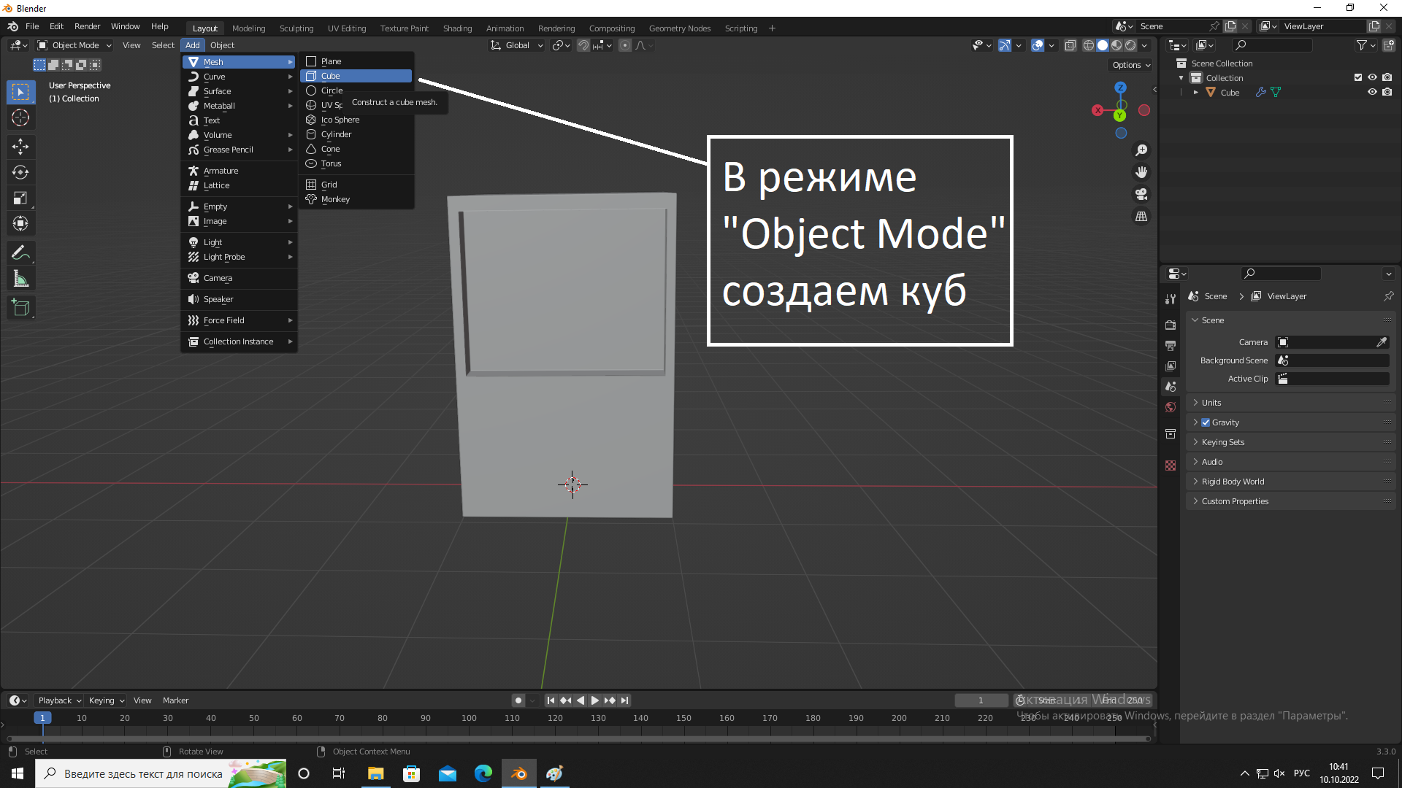Viewport: 1402px width, 788px height.
Task: Activate the Scale tool
Action: pos(20,198)
